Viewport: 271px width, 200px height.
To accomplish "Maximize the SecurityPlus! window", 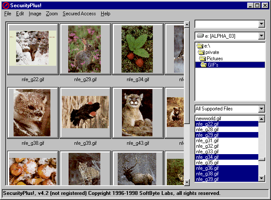I will point(257,6).
